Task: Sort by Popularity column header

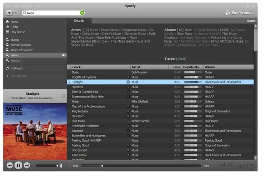Action: point(193,67)
